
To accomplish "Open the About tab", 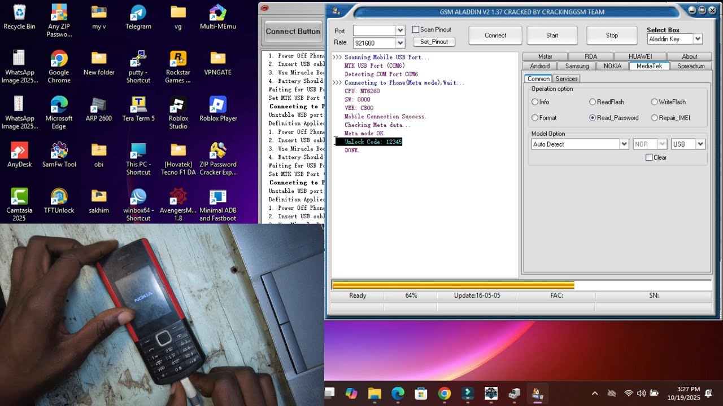I will click(x=690, y=56).
